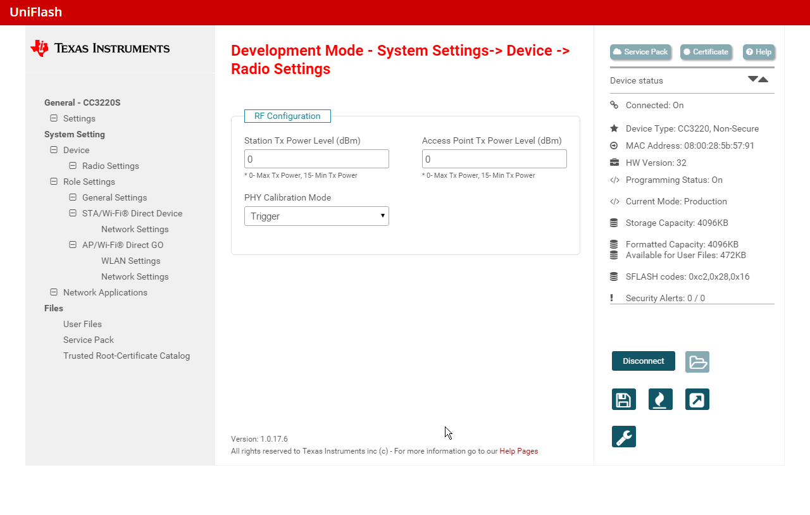The height and width of the screenshot is (515, 810).
Task: Click the database icon beside SFLASH codes
Action: (614, 276)
